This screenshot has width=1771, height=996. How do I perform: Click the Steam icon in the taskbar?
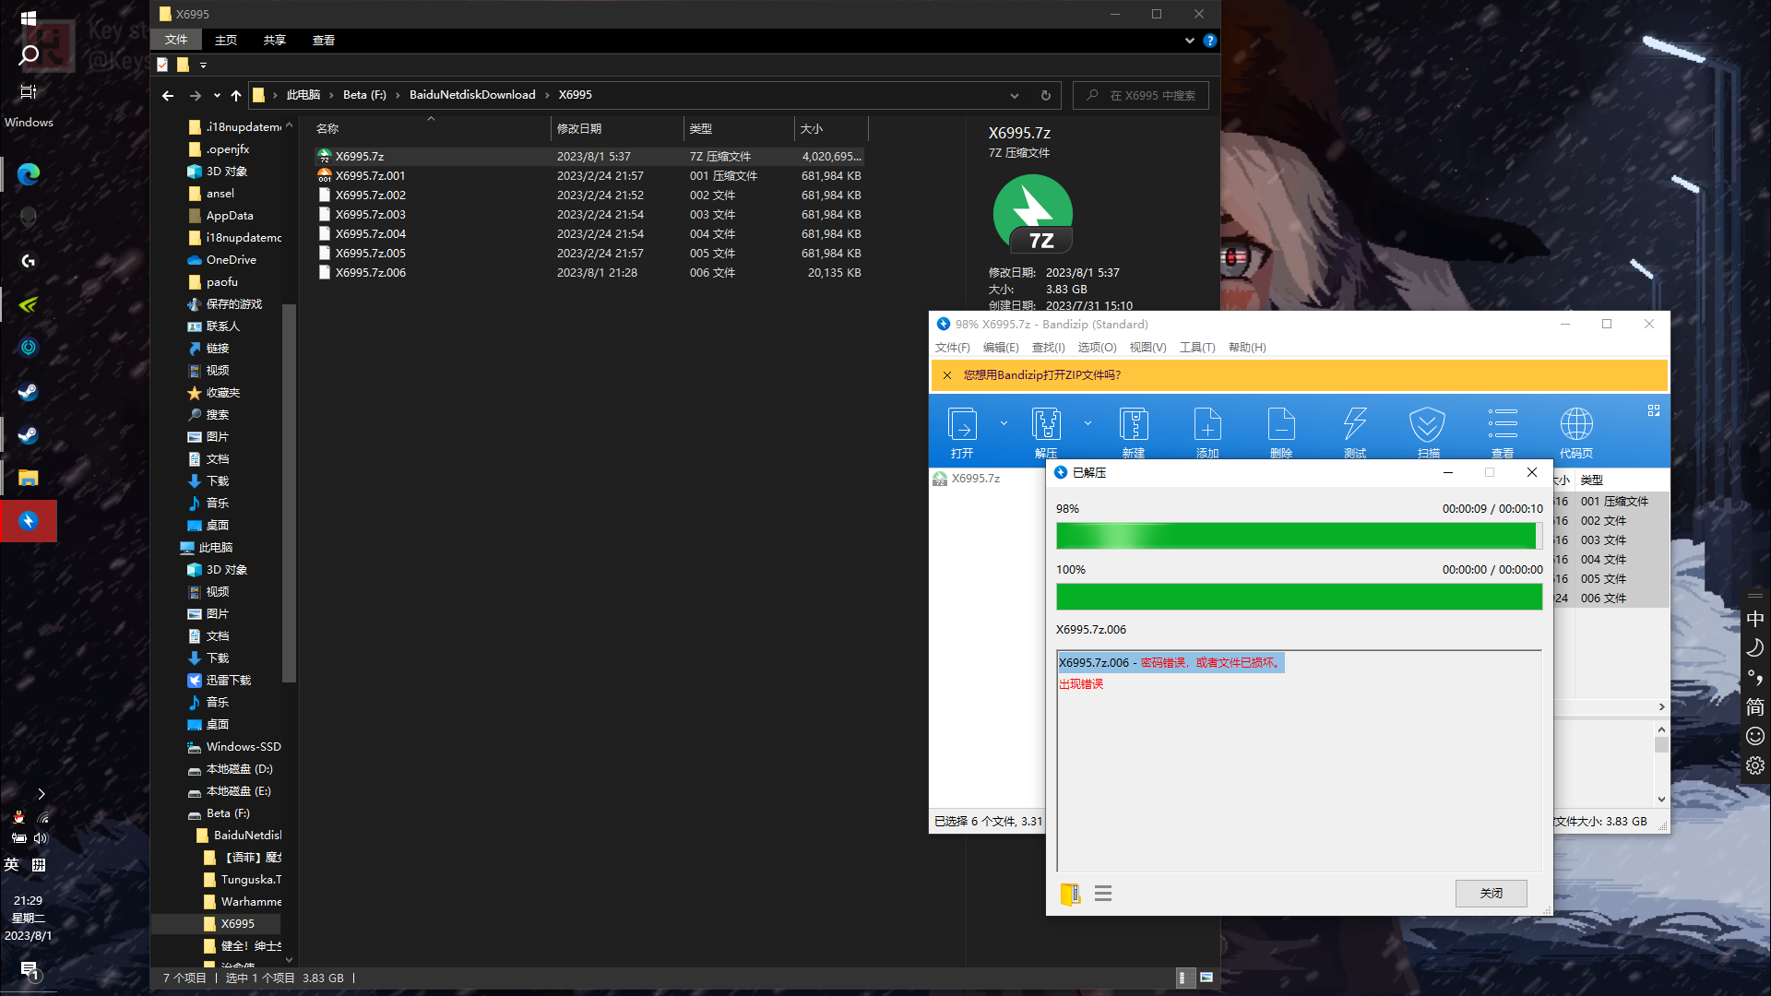pyautogui.click(x=29, y=392)
